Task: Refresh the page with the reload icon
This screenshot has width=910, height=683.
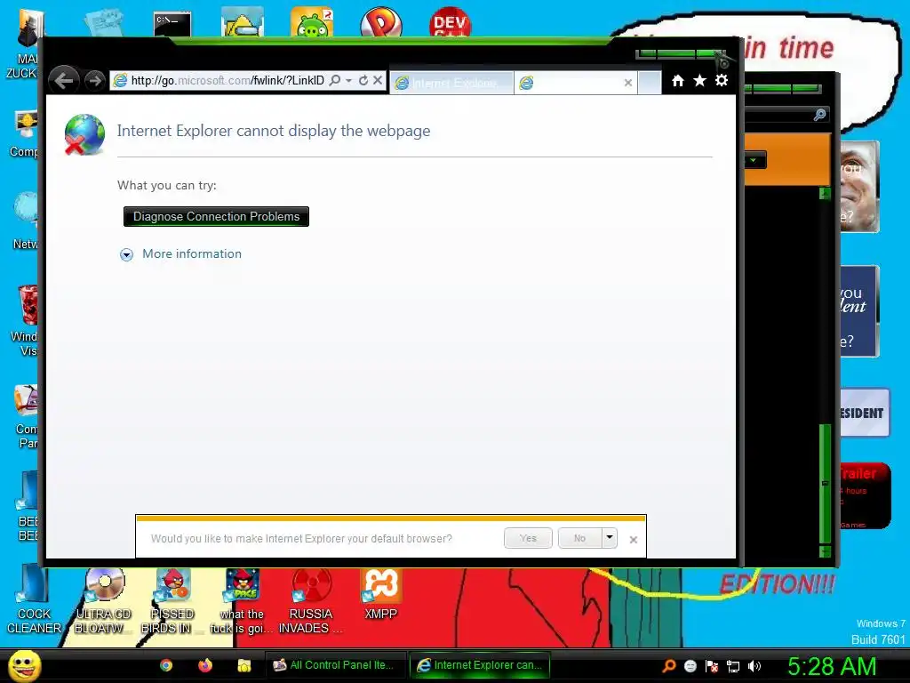Action: click(363, 80)
